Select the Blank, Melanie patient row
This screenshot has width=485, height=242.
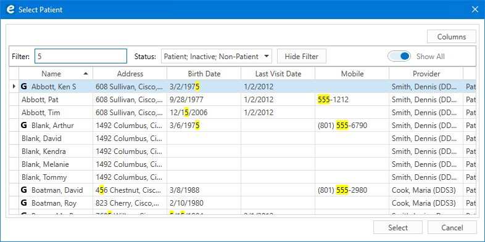click(x=243, y=164)
